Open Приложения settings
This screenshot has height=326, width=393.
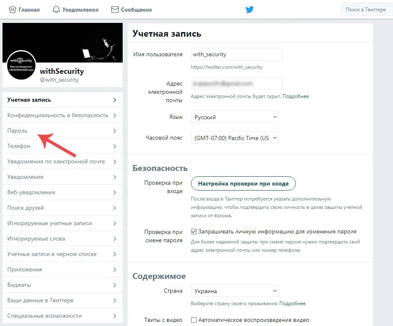(63, 269)
